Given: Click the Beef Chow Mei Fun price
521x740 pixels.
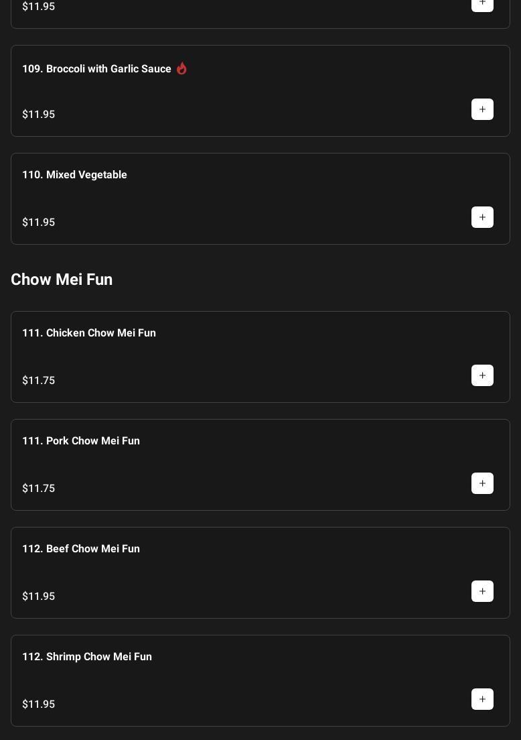Looking at the screenshot, I should [39, 597].
